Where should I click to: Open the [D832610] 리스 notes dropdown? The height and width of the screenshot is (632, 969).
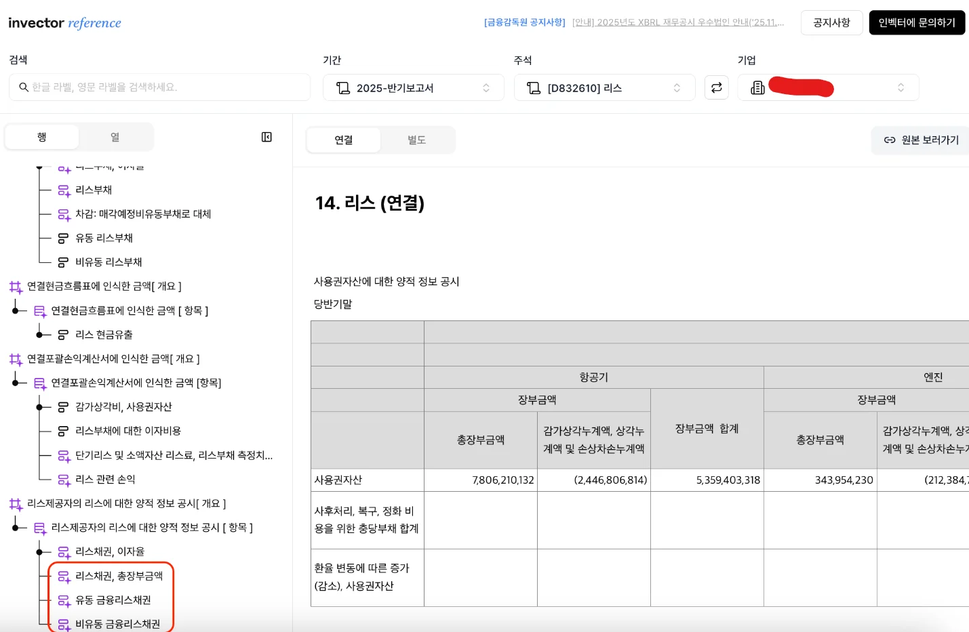[x=604, y=88]
